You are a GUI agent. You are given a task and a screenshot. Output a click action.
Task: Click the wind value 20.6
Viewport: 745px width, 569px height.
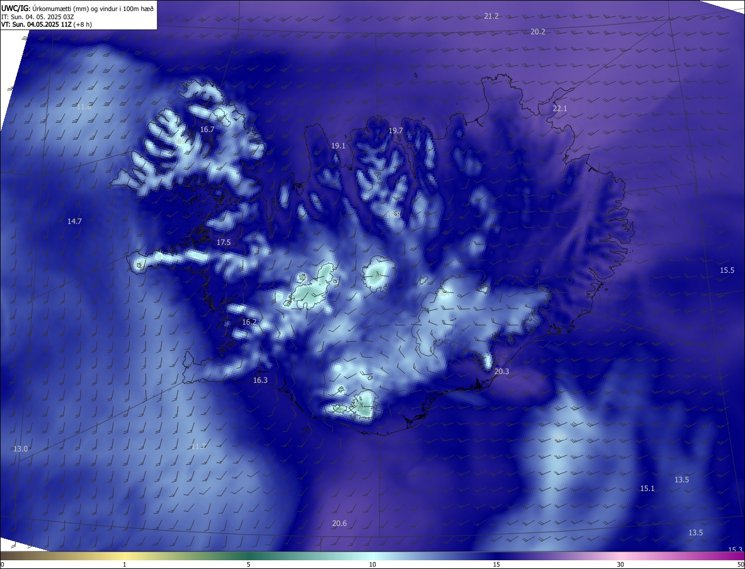[x=339, y=524]
